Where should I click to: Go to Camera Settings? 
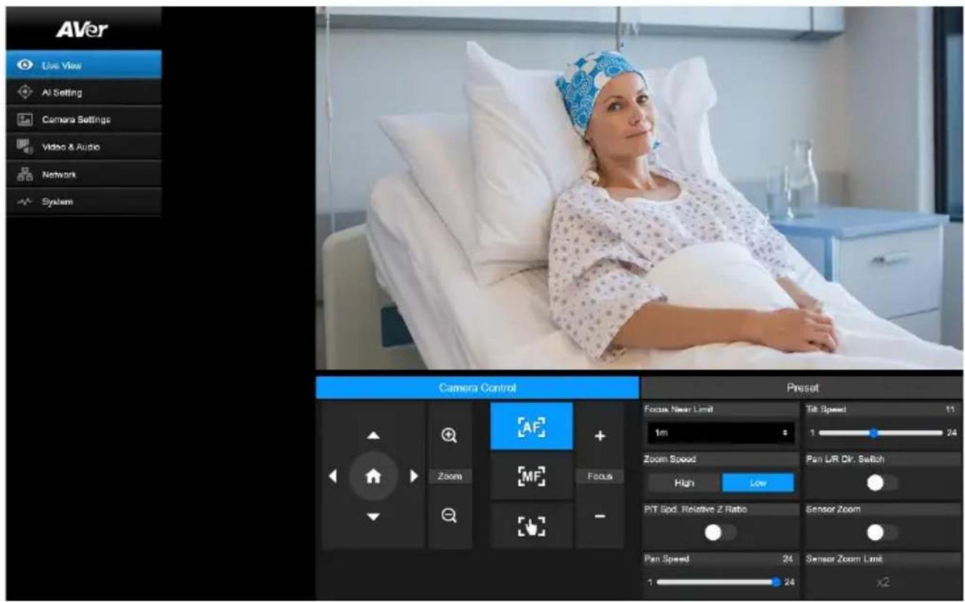click(x=84, y=119)
